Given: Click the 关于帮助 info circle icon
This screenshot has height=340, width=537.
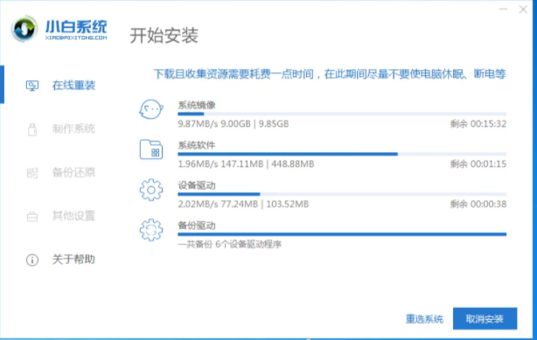Looking at the screenshot, I should (x=32, y=260).
